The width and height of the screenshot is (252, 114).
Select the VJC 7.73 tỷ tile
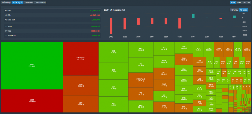199,109
